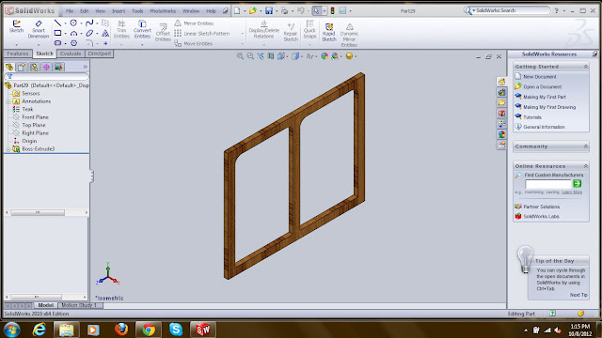This screenshot has height=338, width=602.
Task: Open the Appearances task pane tab
Action: coord(501,134)
